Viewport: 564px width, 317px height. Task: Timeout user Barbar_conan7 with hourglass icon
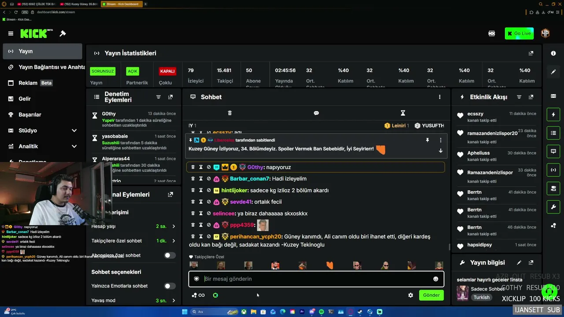coord(201,179)
